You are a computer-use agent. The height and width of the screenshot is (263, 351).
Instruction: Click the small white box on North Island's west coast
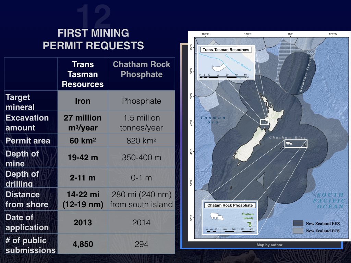265,122
